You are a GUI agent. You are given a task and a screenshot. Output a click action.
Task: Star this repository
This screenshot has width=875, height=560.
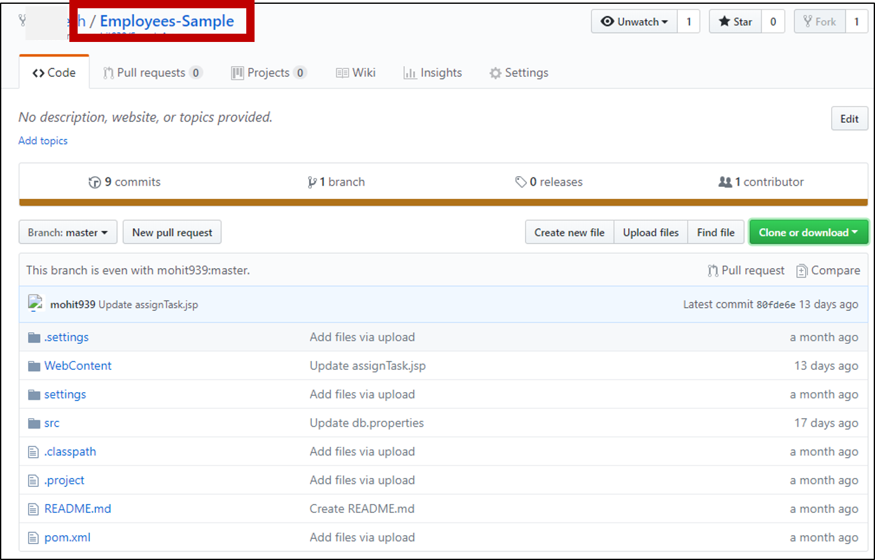tap(736, 22)
